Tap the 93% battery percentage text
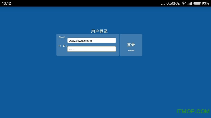Screen dimensions: 211x118 coord(205,3)
